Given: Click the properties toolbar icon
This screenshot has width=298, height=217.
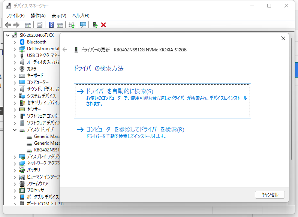Looking at the screenshot, I should 39,25.
